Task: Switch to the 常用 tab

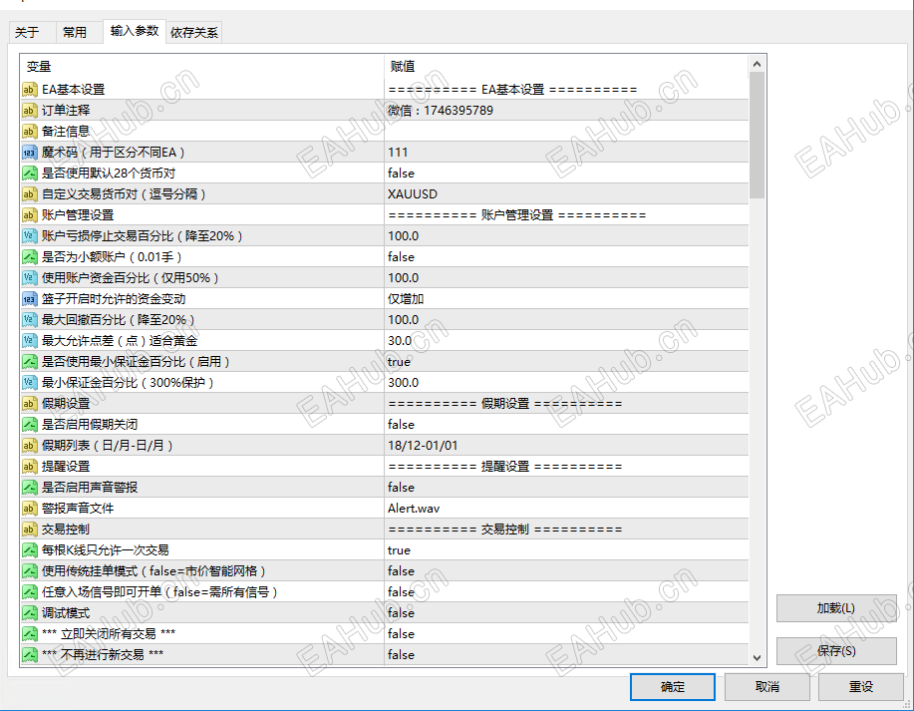Action: 80,33
